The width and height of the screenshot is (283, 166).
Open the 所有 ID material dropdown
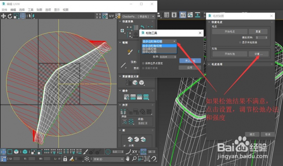109,159
